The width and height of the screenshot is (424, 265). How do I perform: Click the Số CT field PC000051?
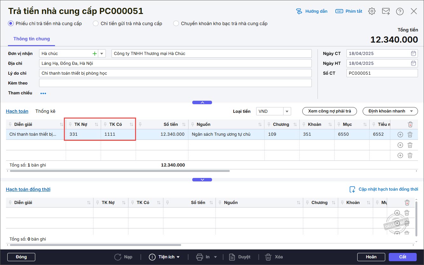pos(382,73)
